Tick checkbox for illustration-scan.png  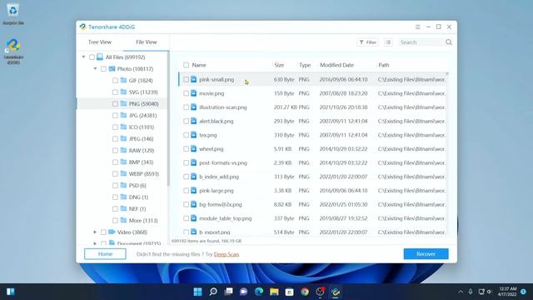pyautogui.click(x=186, y=107)
